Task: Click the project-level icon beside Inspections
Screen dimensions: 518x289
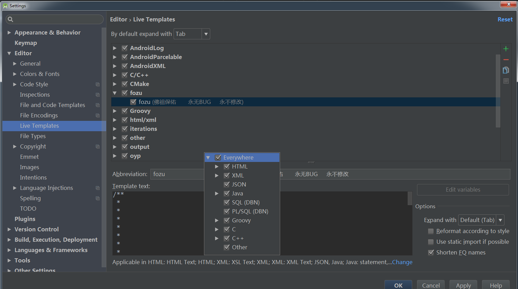Action: [x=98, y=95]
